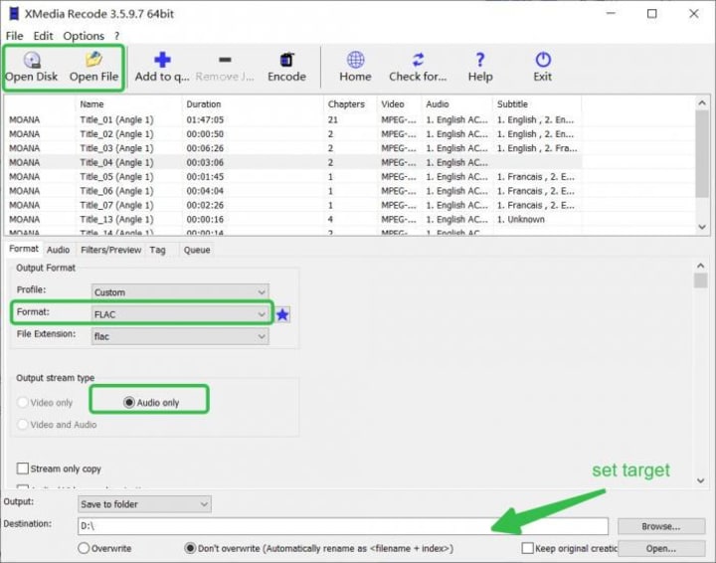Click the title list scroll down arrow
The height and width of the screenshot is (563, 716).
click(702, 227)
